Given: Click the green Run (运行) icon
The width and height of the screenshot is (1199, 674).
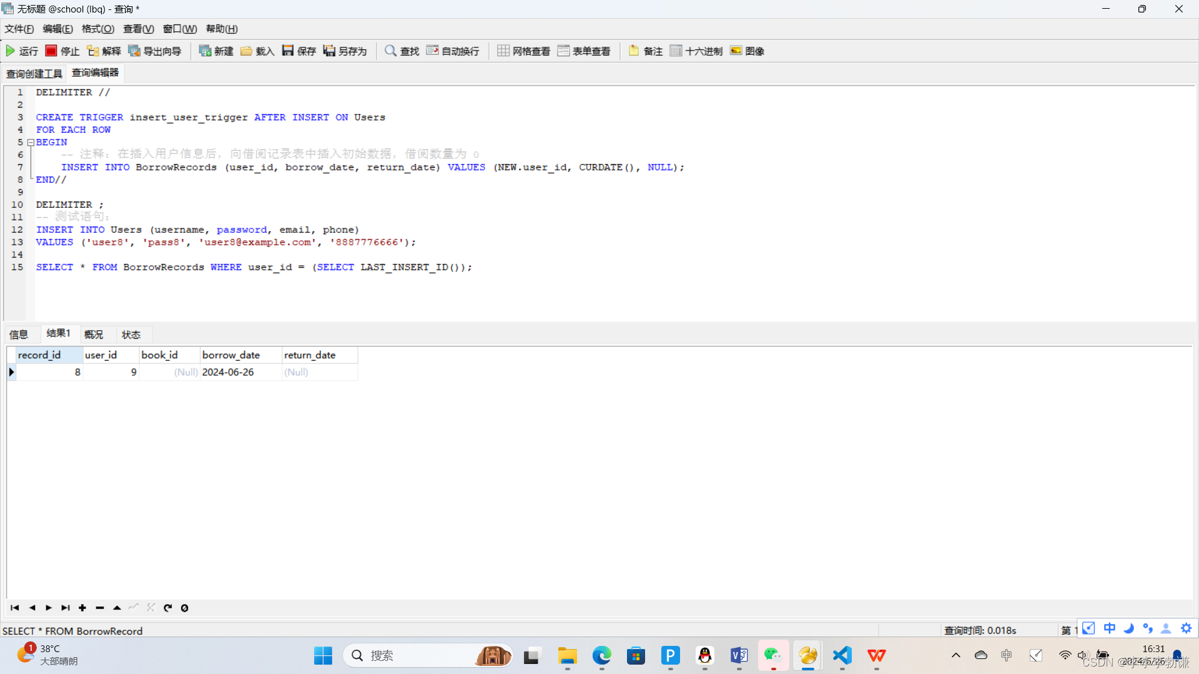Looking at the screenshot, I should pos(11,51).
